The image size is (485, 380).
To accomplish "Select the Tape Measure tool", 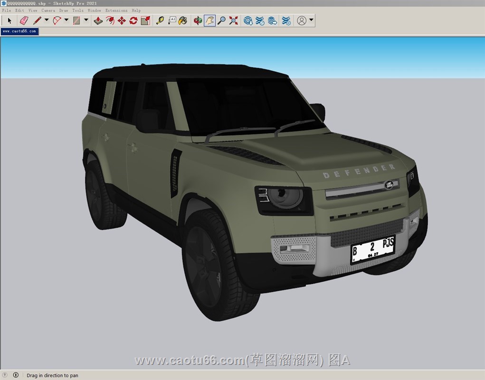I will click(x=160, y=21).
